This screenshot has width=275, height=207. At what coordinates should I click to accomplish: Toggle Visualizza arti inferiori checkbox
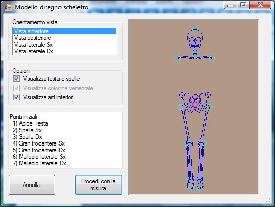coord(16,97)
